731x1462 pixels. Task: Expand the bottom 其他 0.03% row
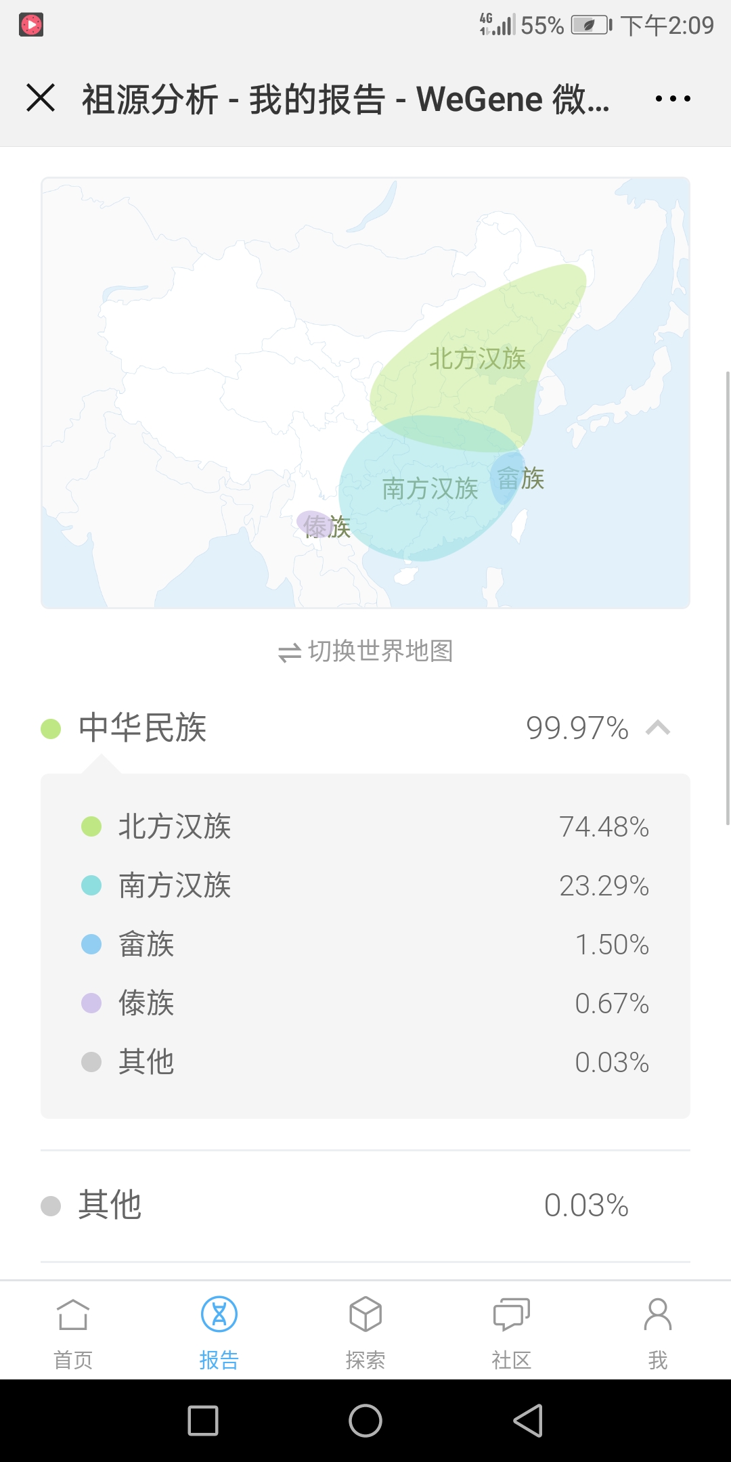click(x=365, y=1205)
